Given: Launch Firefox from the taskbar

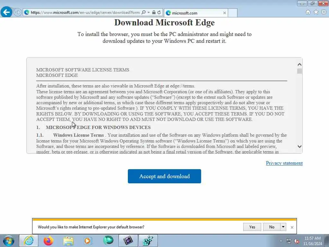Looking at the screenshot, I should 49,241.
